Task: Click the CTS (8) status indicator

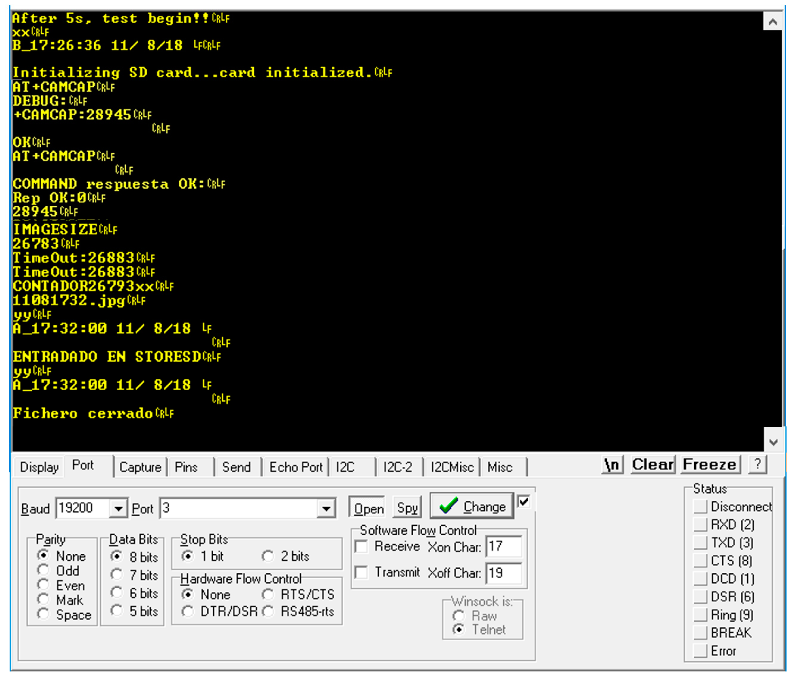Action: pos(700,560)
